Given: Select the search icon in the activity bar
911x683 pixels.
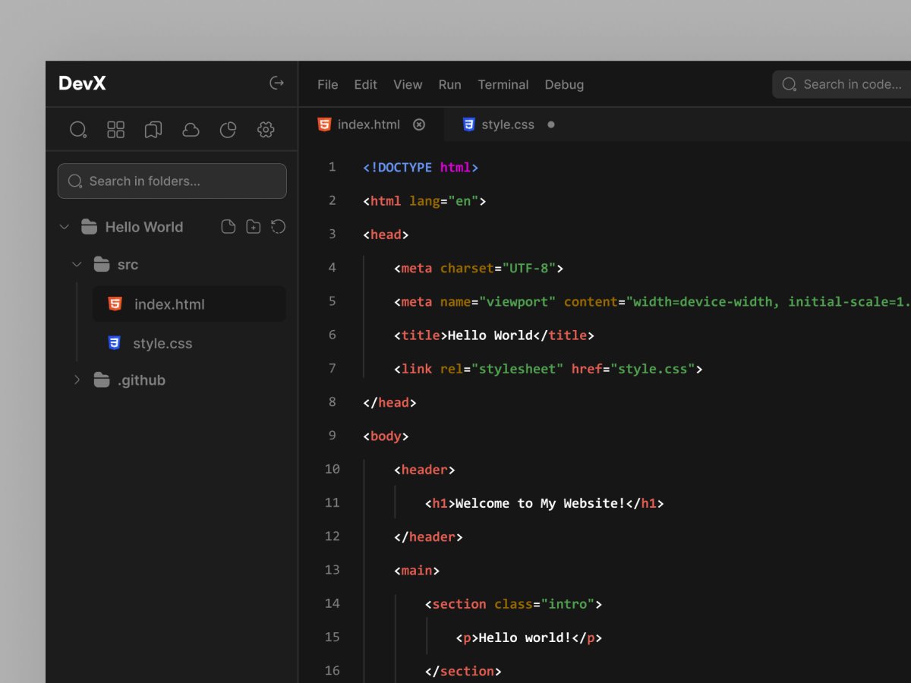Looking at the screenshot, I should coord(78,129).
